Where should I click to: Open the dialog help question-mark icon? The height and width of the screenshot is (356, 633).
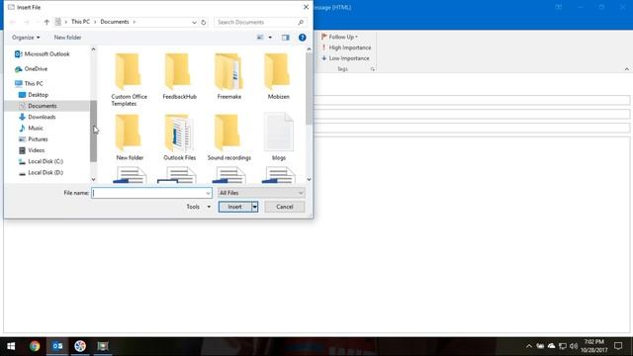click(302, 38)
